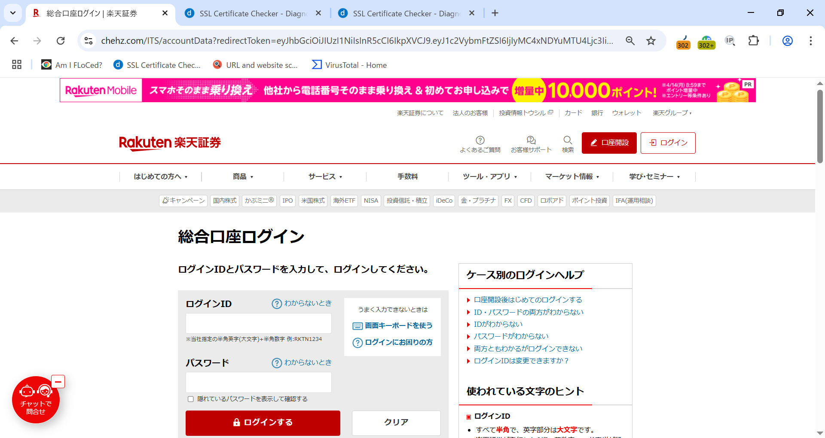825x438 pixels.
Task: Click the パスワード input field
Action: tap(259, 382)
